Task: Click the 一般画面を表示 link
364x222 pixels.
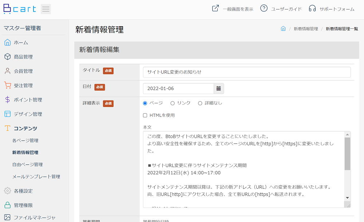Action: pos(238,9)
